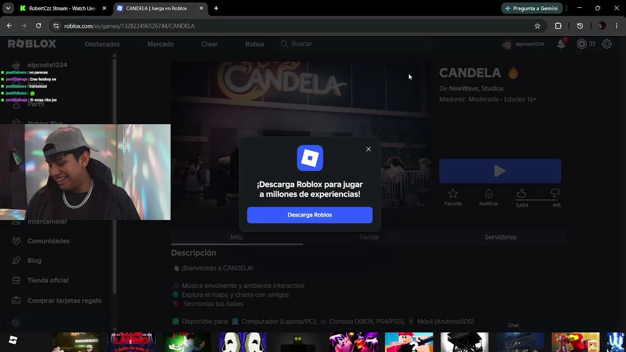This screenshot has width=626, height=352.
Task: Click the CANDELA game cover image
Action: (301, 135)
